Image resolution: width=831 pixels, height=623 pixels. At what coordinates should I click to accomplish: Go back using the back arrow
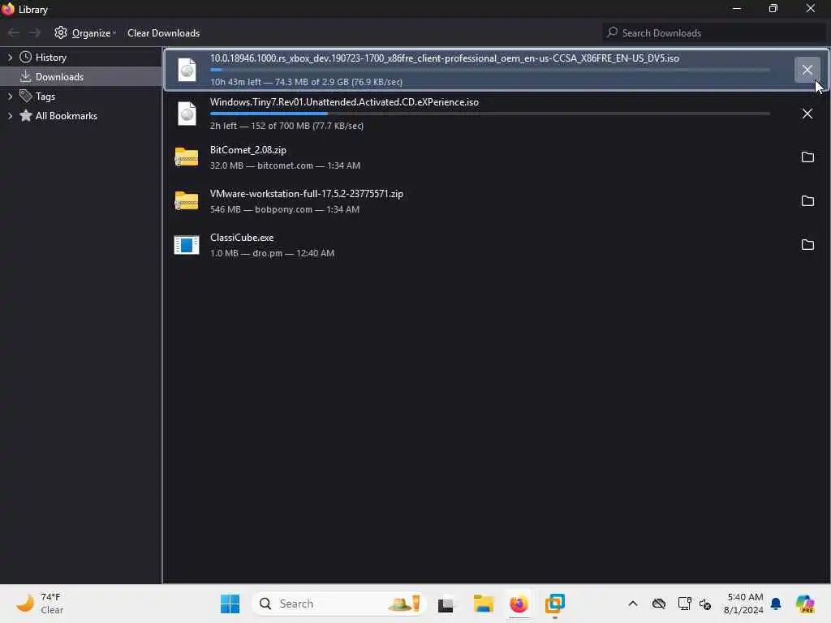[14, 32]
